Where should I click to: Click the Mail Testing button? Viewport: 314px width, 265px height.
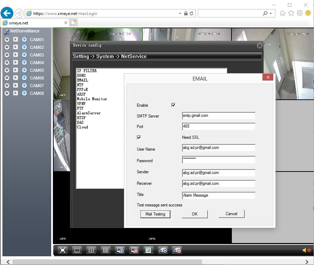155,214
